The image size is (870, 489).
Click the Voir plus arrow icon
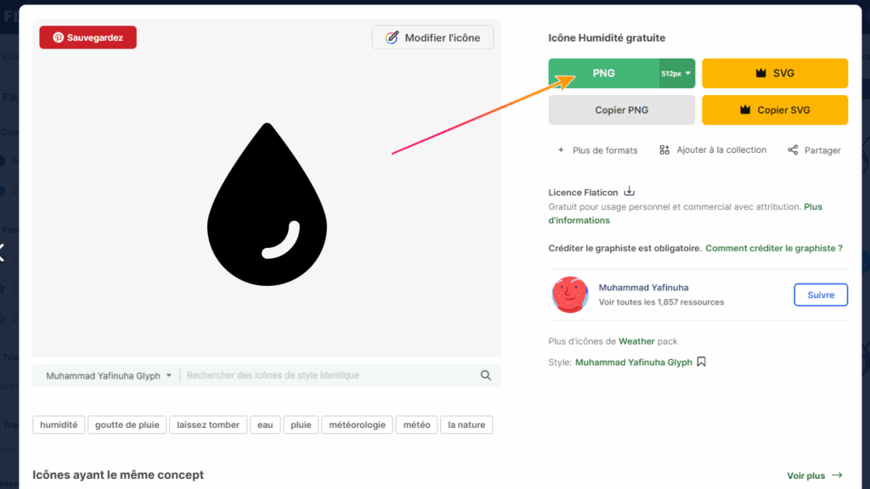click(837, 475)
